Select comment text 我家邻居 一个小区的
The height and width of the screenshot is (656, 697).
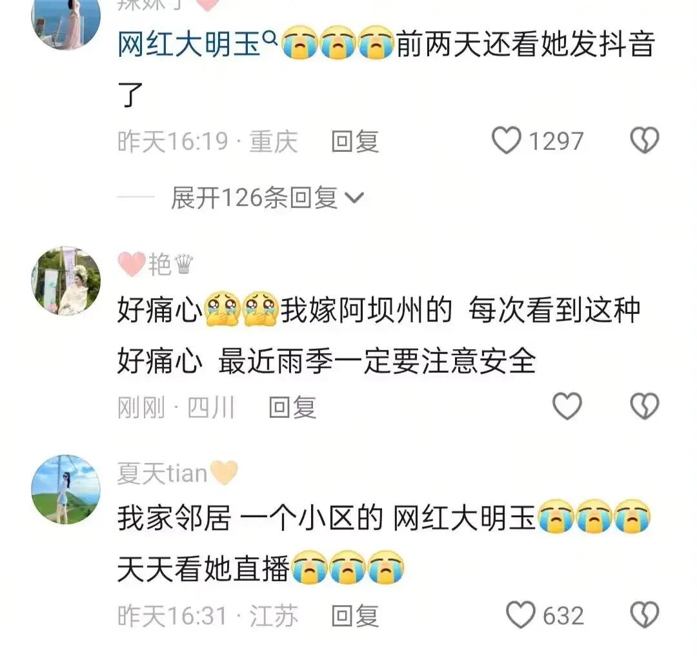250,518
